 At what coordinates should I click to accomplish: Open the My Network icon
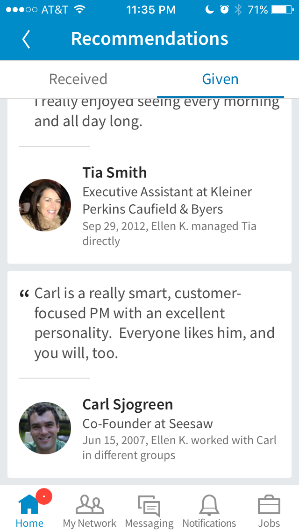pyautogui.click(x=90, y=505)
